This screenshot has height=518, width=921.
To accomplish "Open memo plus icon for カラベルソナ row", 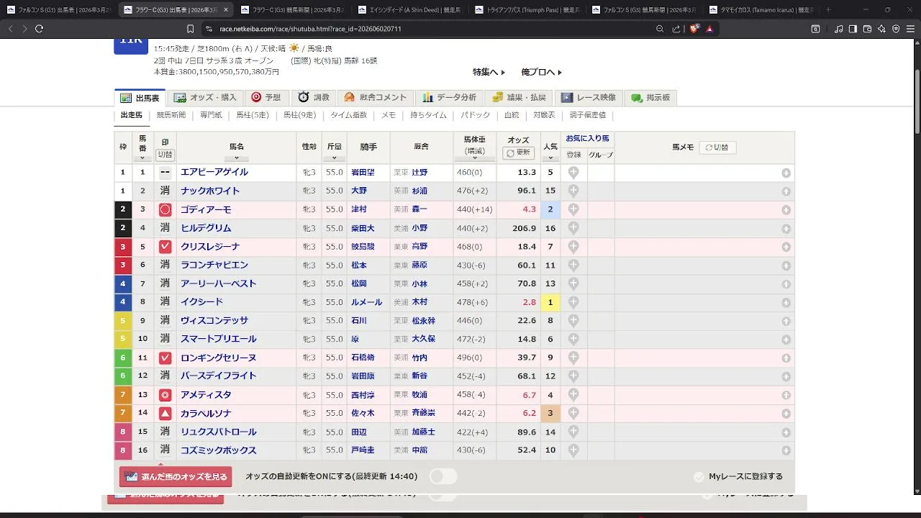I will click(x=786, y=414).
